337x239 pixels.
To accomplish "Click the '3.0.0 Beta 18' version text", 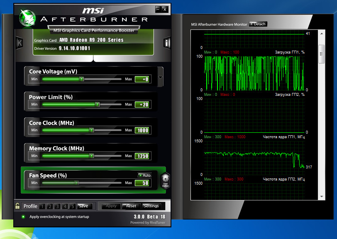I will [x=149, y=217].
